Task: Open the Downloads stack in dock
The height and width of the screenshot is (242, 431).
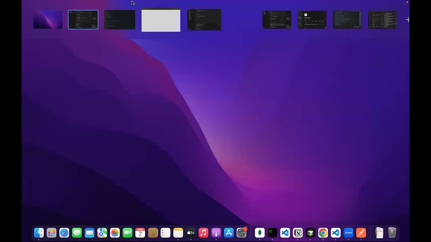Action: click(379, 233)
